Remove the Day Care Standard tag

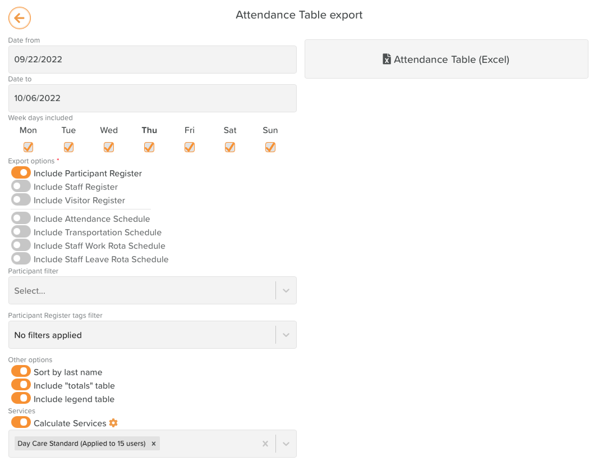[x=154, y=444]
